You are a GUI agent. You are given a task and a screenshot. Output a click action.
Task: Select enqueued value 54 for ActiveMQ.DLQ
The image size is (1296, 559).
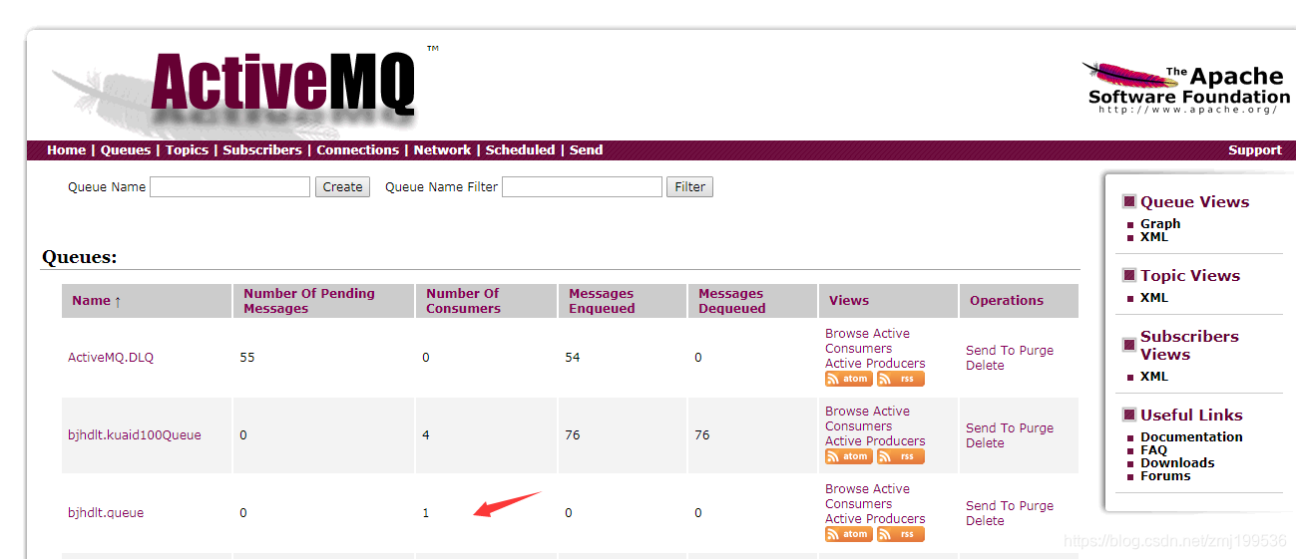(573, 358)
